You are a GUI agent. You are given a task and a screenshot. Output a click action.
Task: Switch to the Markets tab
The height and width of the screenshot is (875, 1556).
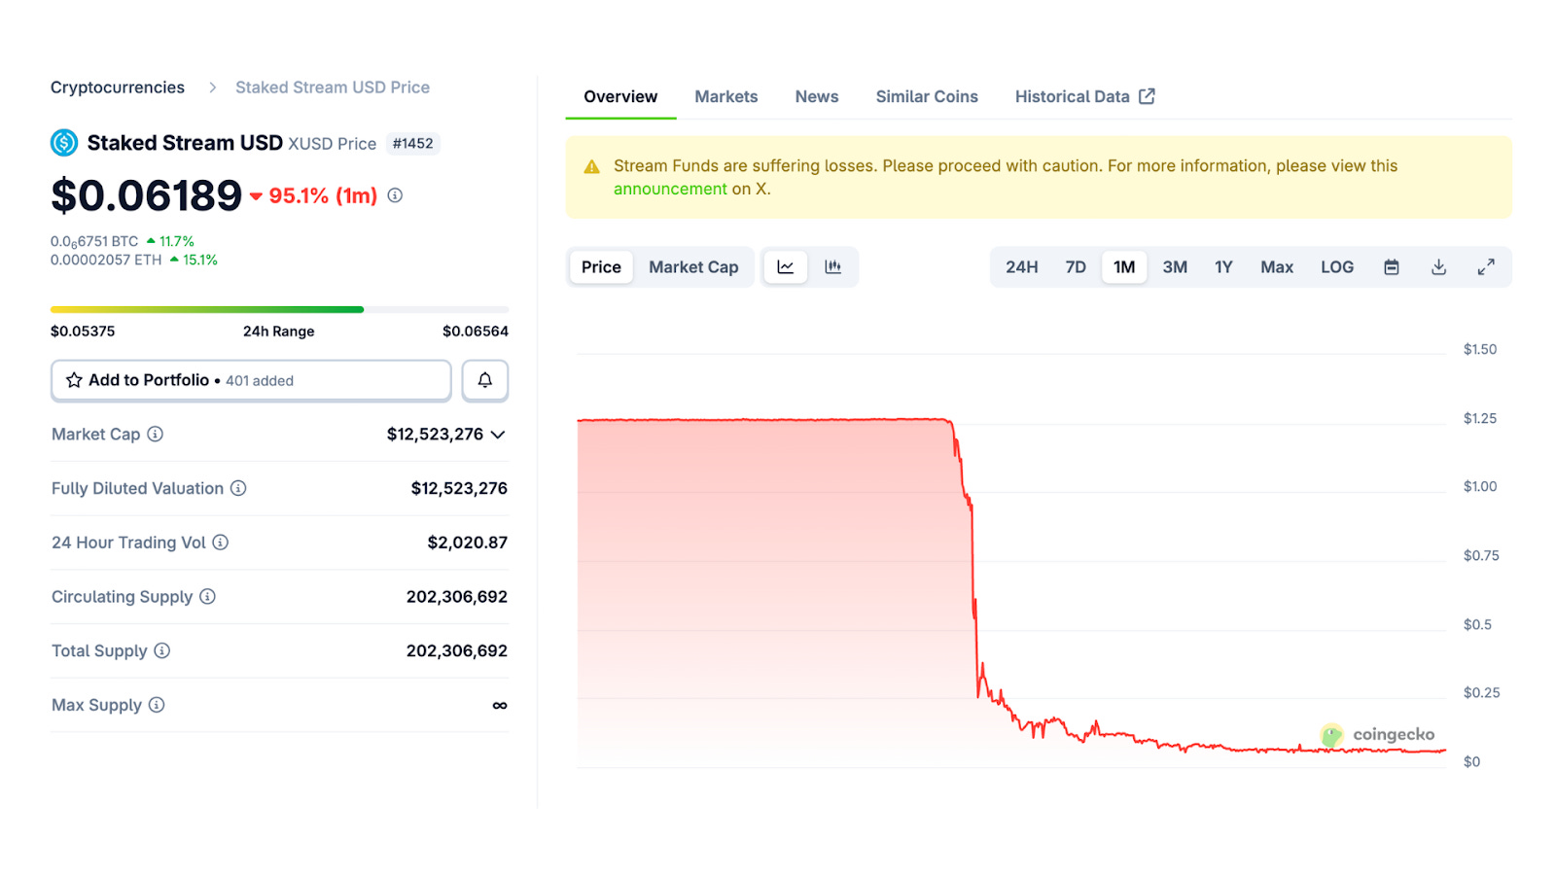pos(726,97)
